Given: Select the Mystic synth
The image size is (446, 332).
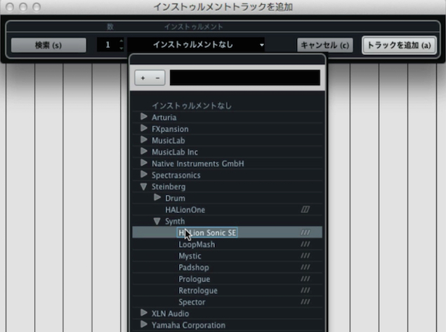Looking at the screenshot, I should point(190,256).
